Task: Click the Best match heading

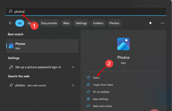Action: pyautogui.click(x=15, y=34)
